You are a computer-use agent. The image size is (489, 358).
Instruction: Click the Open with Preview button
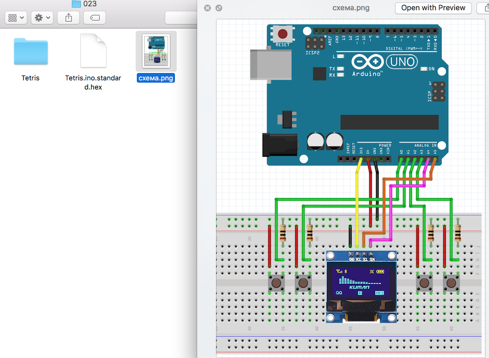click(433, 8)
